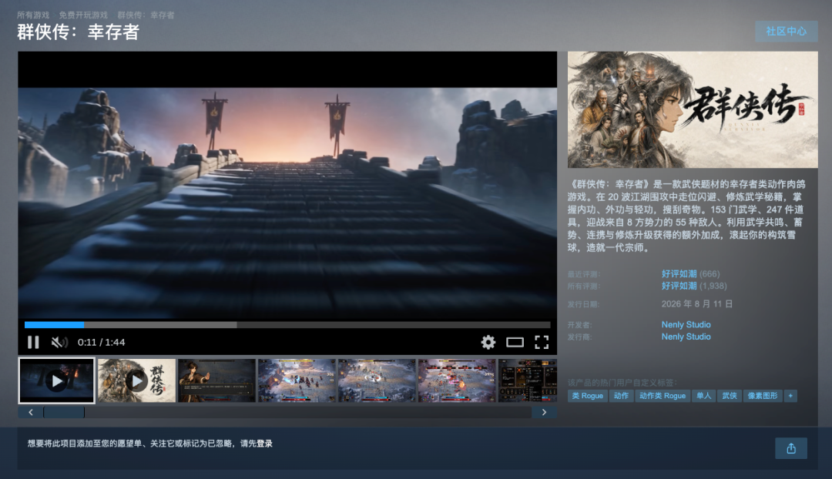
Task: Unmute the video sound
Action: coord(59,342)
